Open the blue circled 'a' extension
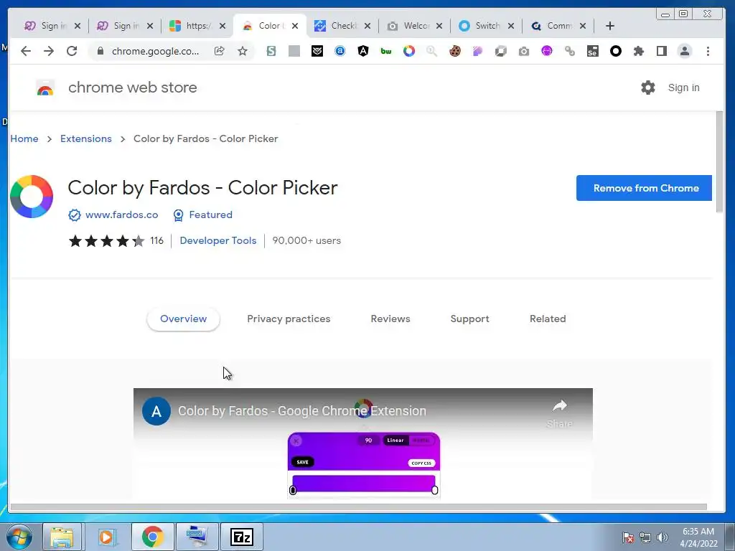The width and height of the screenshot is (735, 551). (340, 51)
